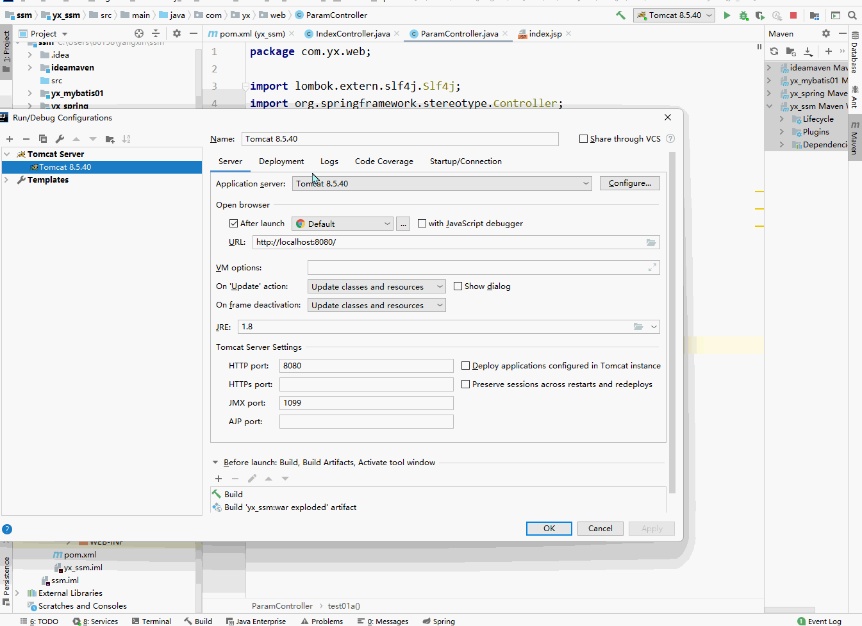Open dialog help question mark icon
The image size is (862, 626).
tap(7, 529)
